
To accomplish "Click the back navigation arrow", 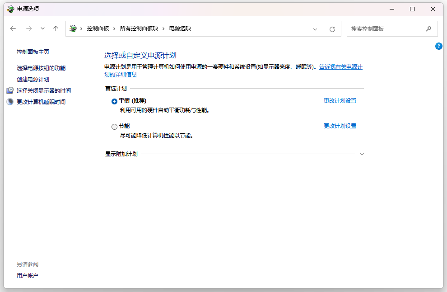I will coord(13,28).
